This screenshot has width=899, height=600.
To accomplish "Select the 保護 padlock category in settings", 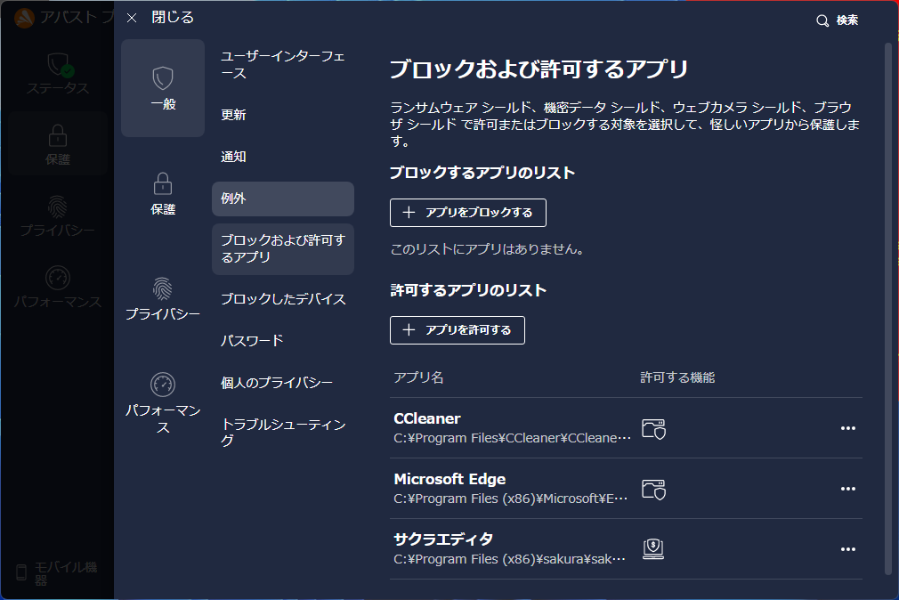I will tap(163, 194).
